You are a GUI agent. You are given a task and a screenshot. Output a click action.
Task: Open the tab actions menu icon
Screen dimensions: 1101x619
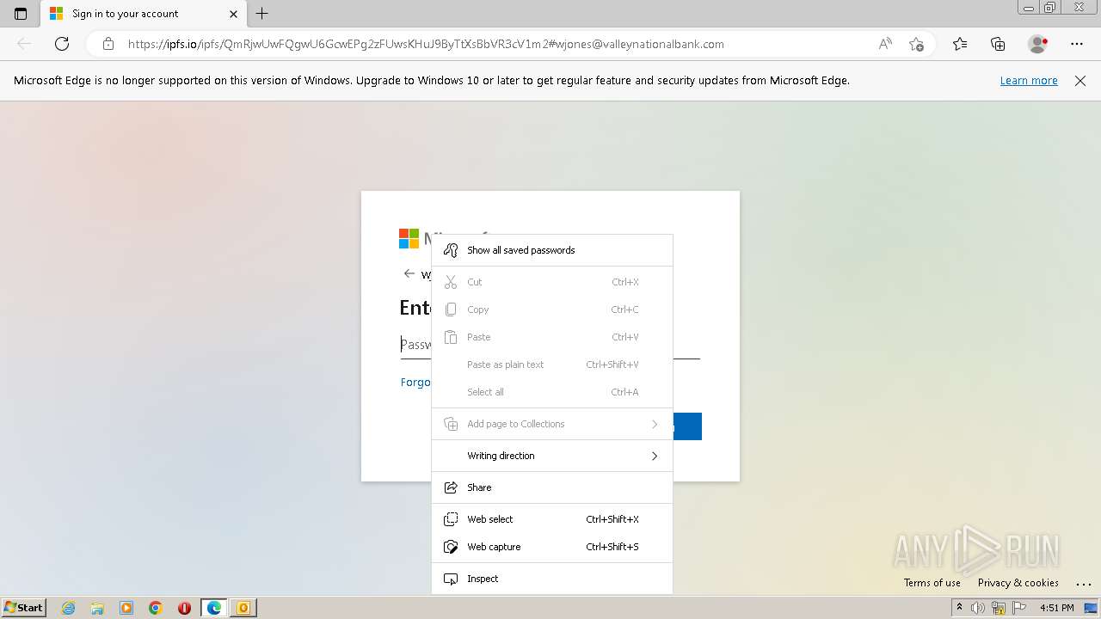21,14
